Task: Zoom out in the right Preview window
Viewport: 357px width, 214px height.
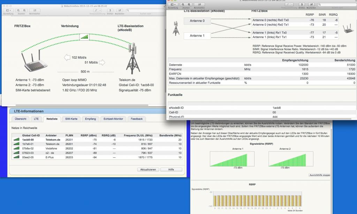Action: 183,5
